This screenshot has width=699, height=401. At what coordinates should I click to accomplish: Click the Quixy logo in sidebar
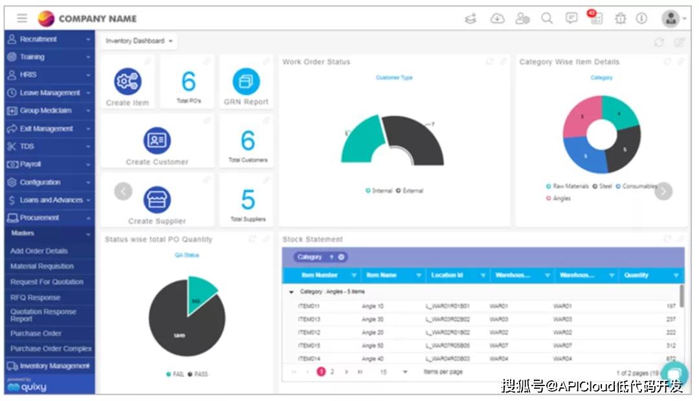(x=27, y=386)
